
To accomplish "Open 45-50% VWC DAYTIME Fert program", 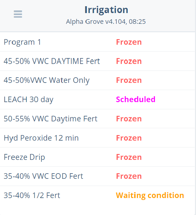I will pos(52,61).
